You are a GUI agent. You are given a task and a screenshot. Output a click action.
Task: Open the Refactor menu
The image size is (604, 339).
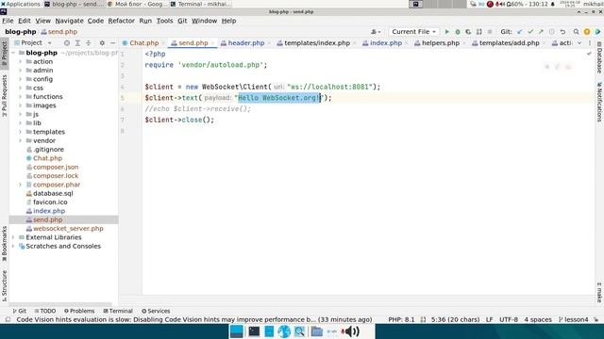click(122, 21)
